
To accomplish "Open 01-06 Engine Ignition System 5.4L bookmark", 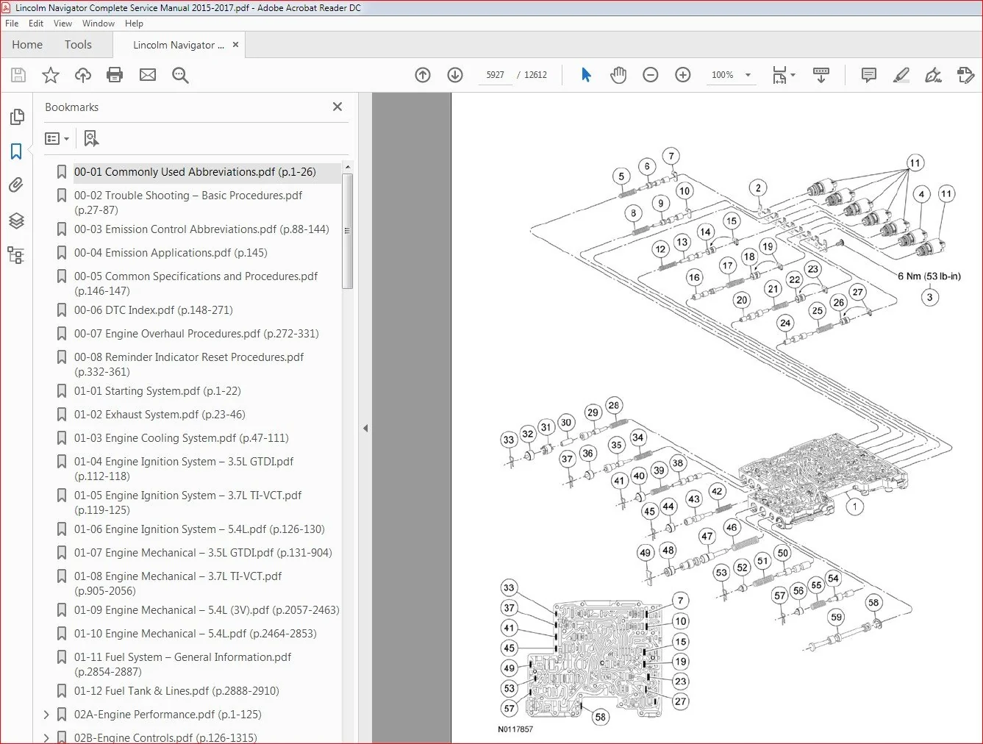I will [199, 529].
